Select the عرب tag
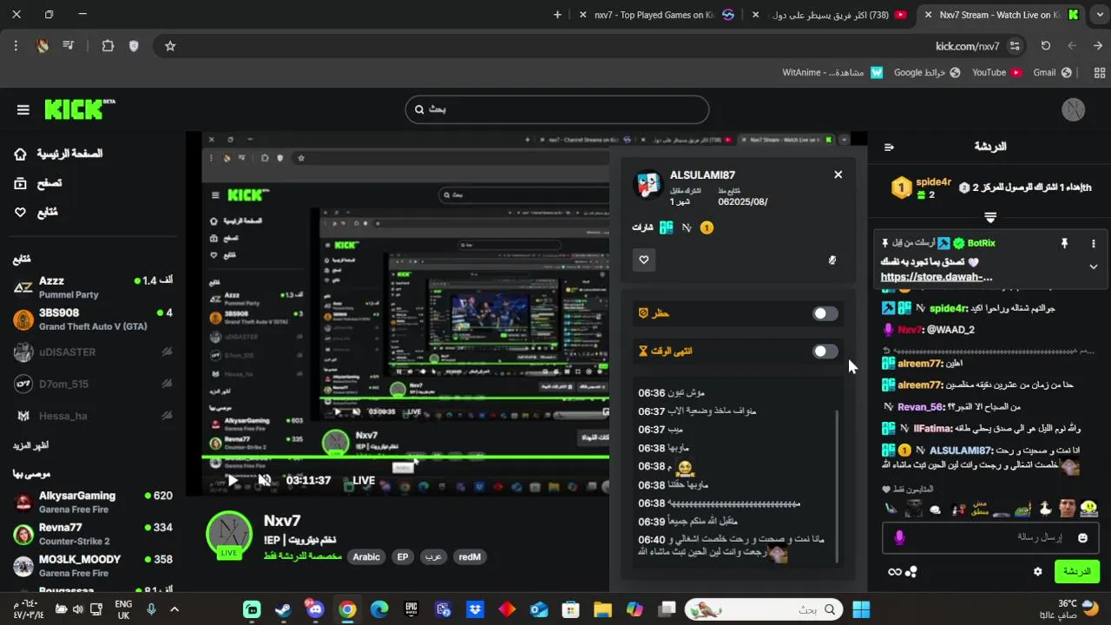Screen dimensions: 1111x625 [x=432, y=557]
